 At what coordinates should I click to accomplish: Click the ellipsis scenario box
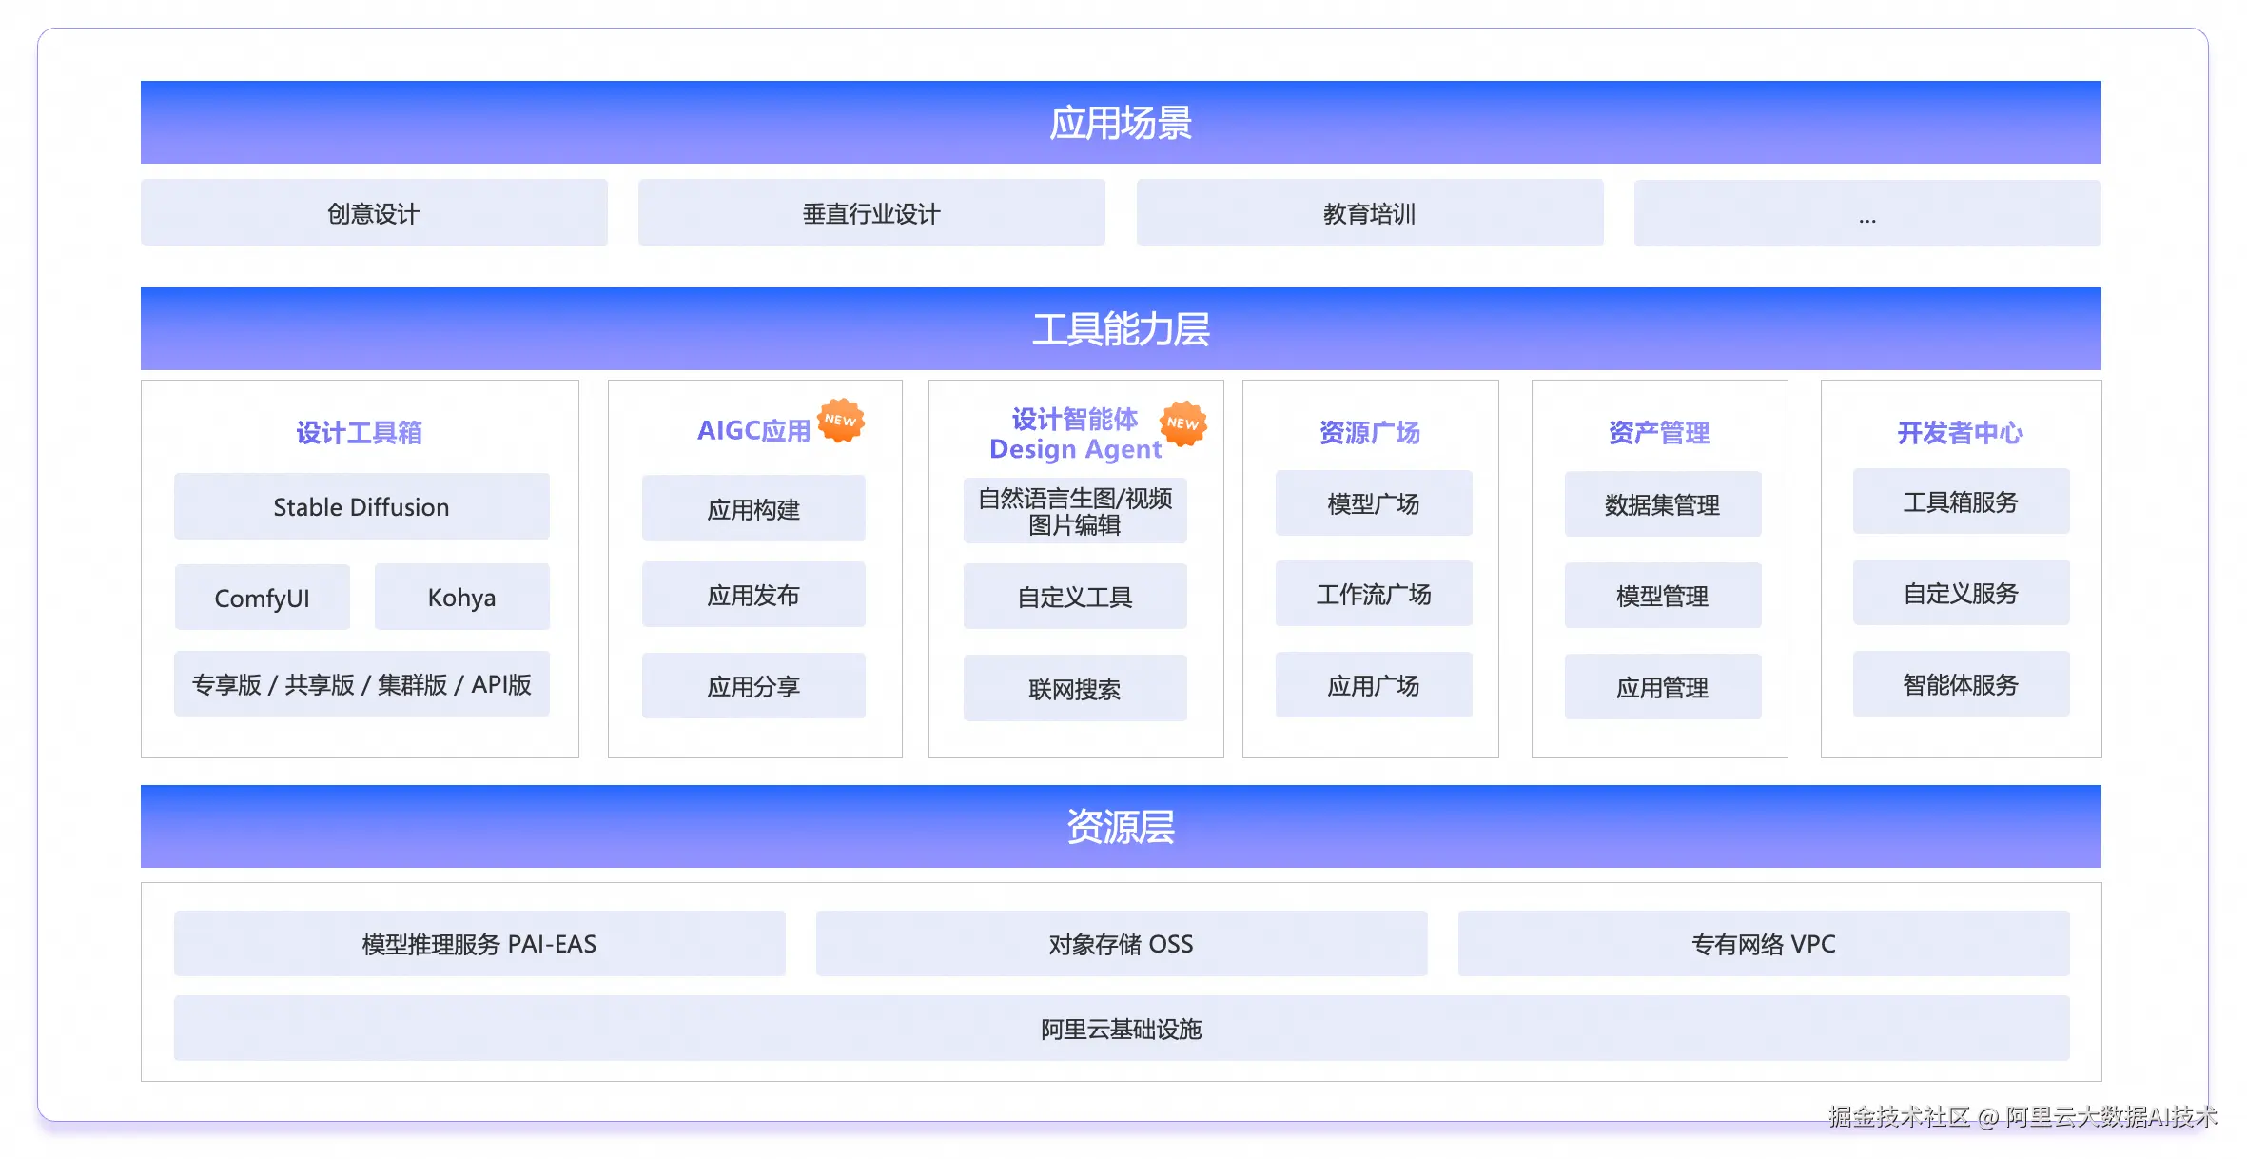pyautogui.click(x=1866, y=214)
